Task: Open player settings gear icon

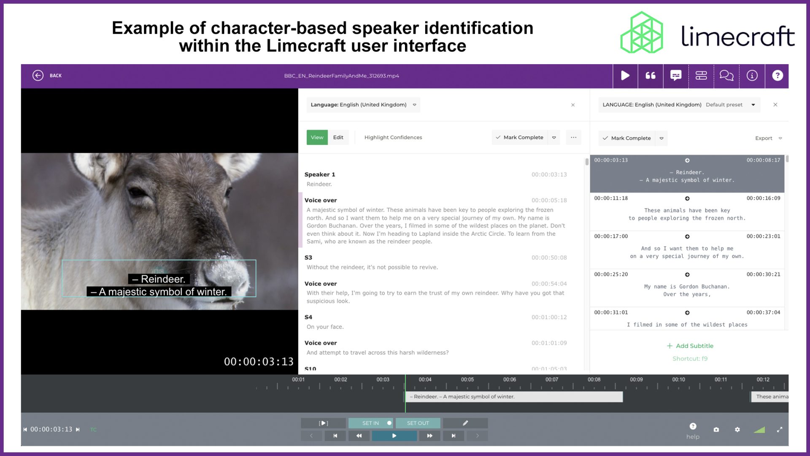Action: pyautogui.click(x=737, y=429)
